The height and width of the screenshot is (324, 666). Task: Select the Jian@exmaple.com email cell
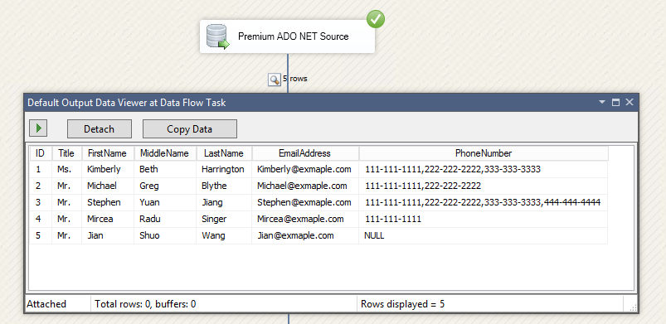[305, 235]
